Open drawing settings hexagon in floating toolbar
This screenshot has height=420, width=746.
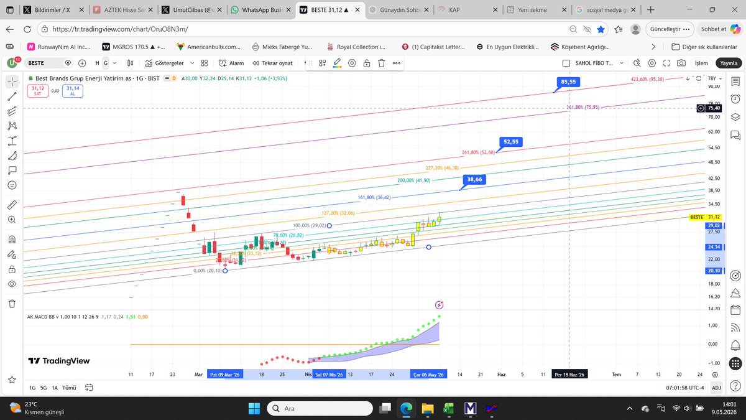(352, 63)
